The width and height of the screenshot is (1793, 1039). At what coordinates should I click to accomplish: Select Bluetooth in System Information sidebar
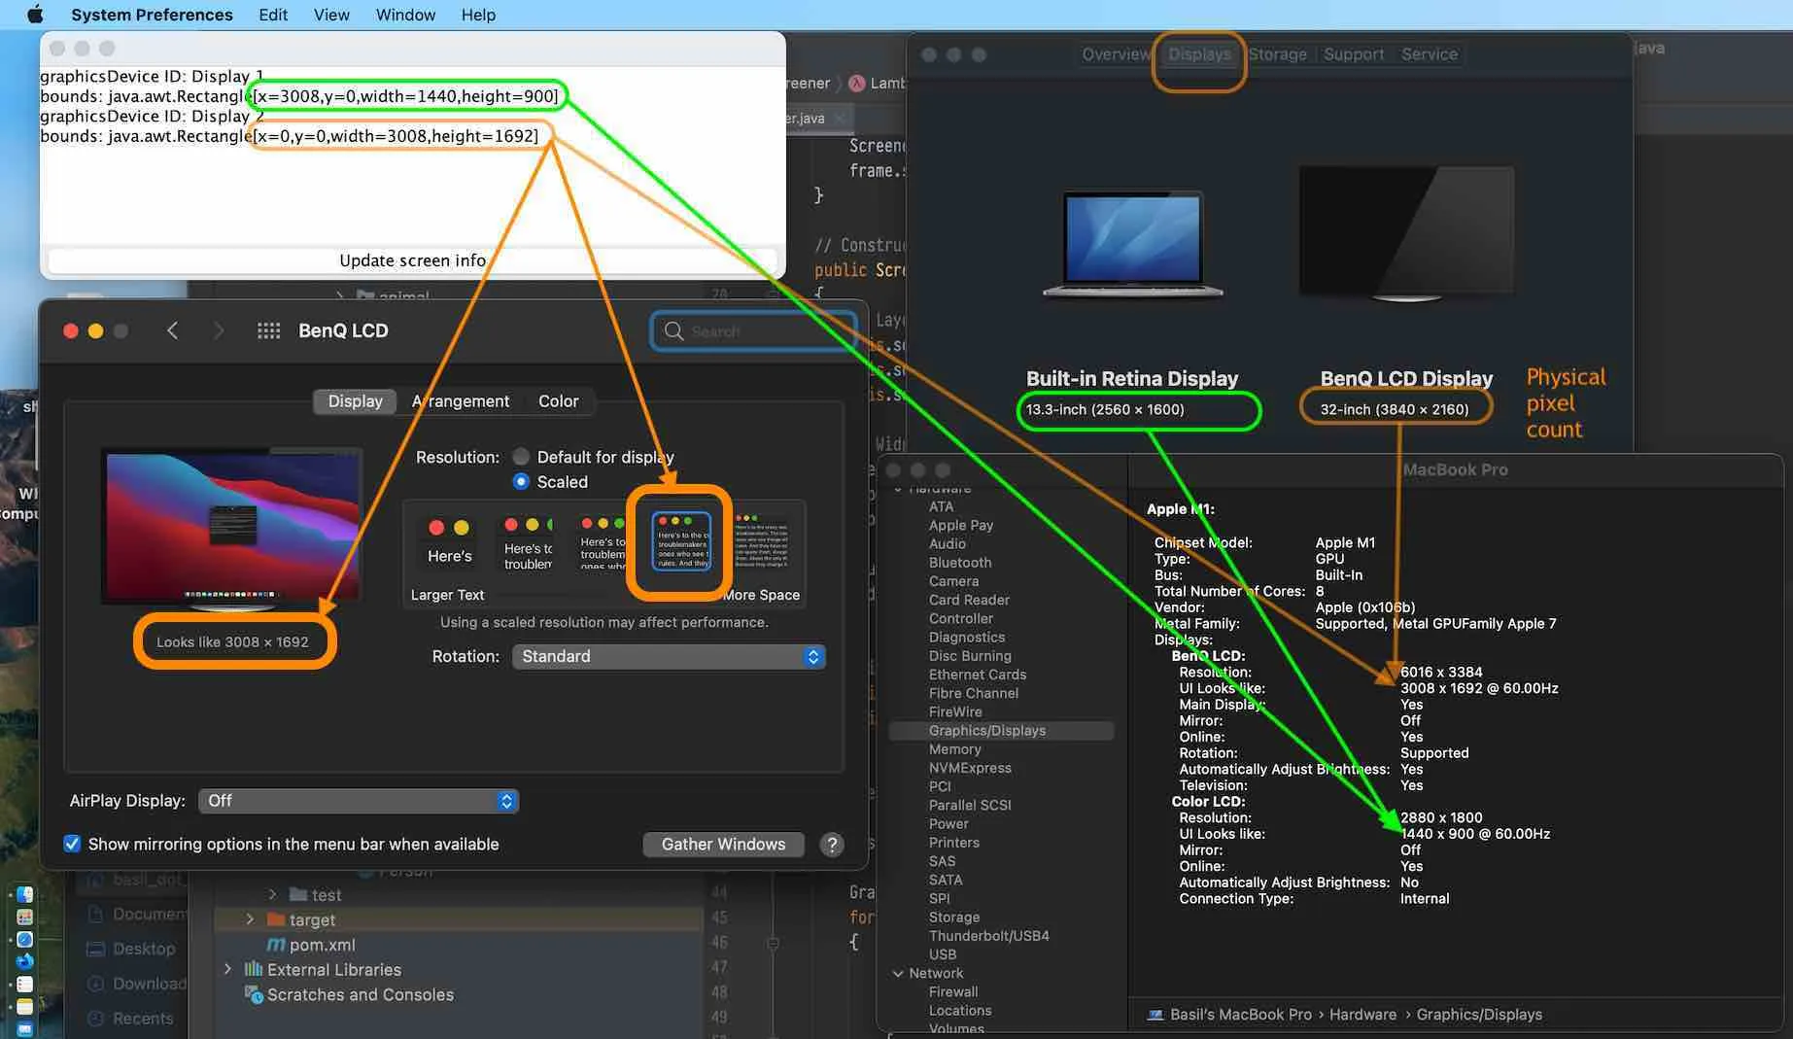pos(960,563)
